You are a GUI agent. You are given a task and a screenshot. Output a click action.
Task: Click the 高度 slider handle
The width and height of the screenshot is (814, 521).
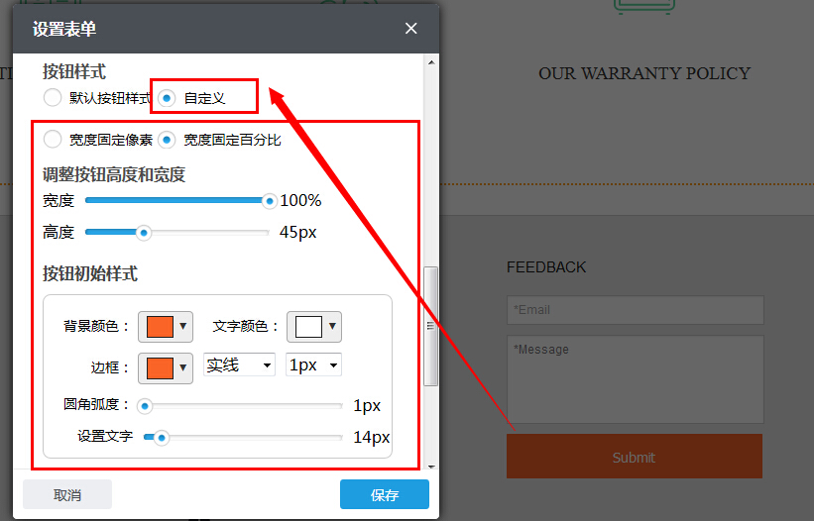pyautogui.click(x=143, y=233)
